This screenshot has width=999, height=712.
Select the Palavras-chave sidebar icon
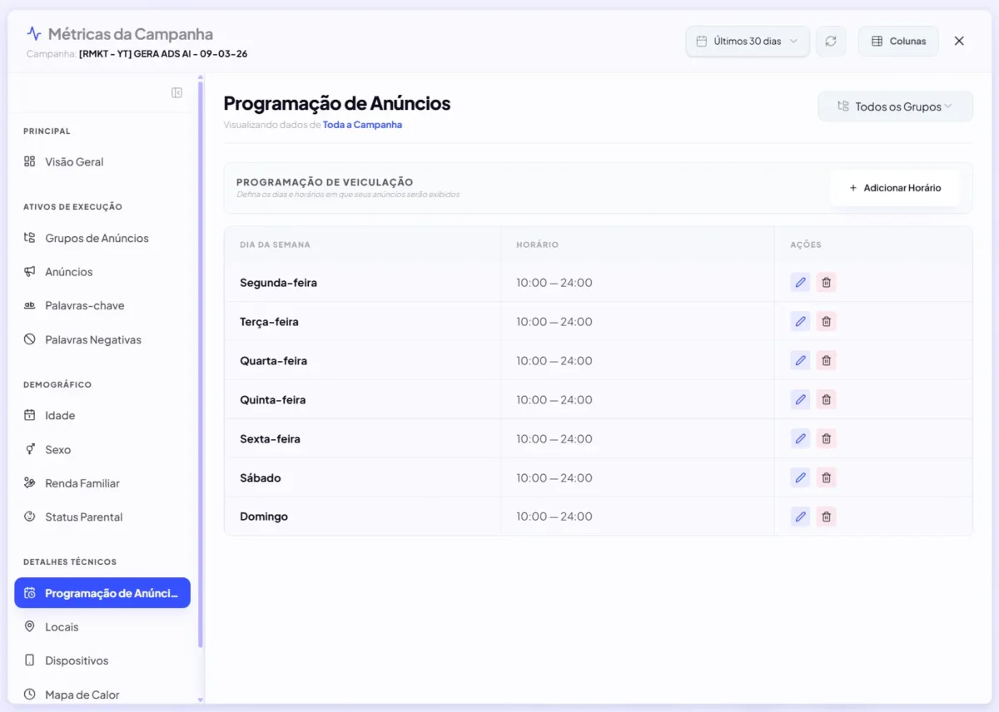[31, 305]
